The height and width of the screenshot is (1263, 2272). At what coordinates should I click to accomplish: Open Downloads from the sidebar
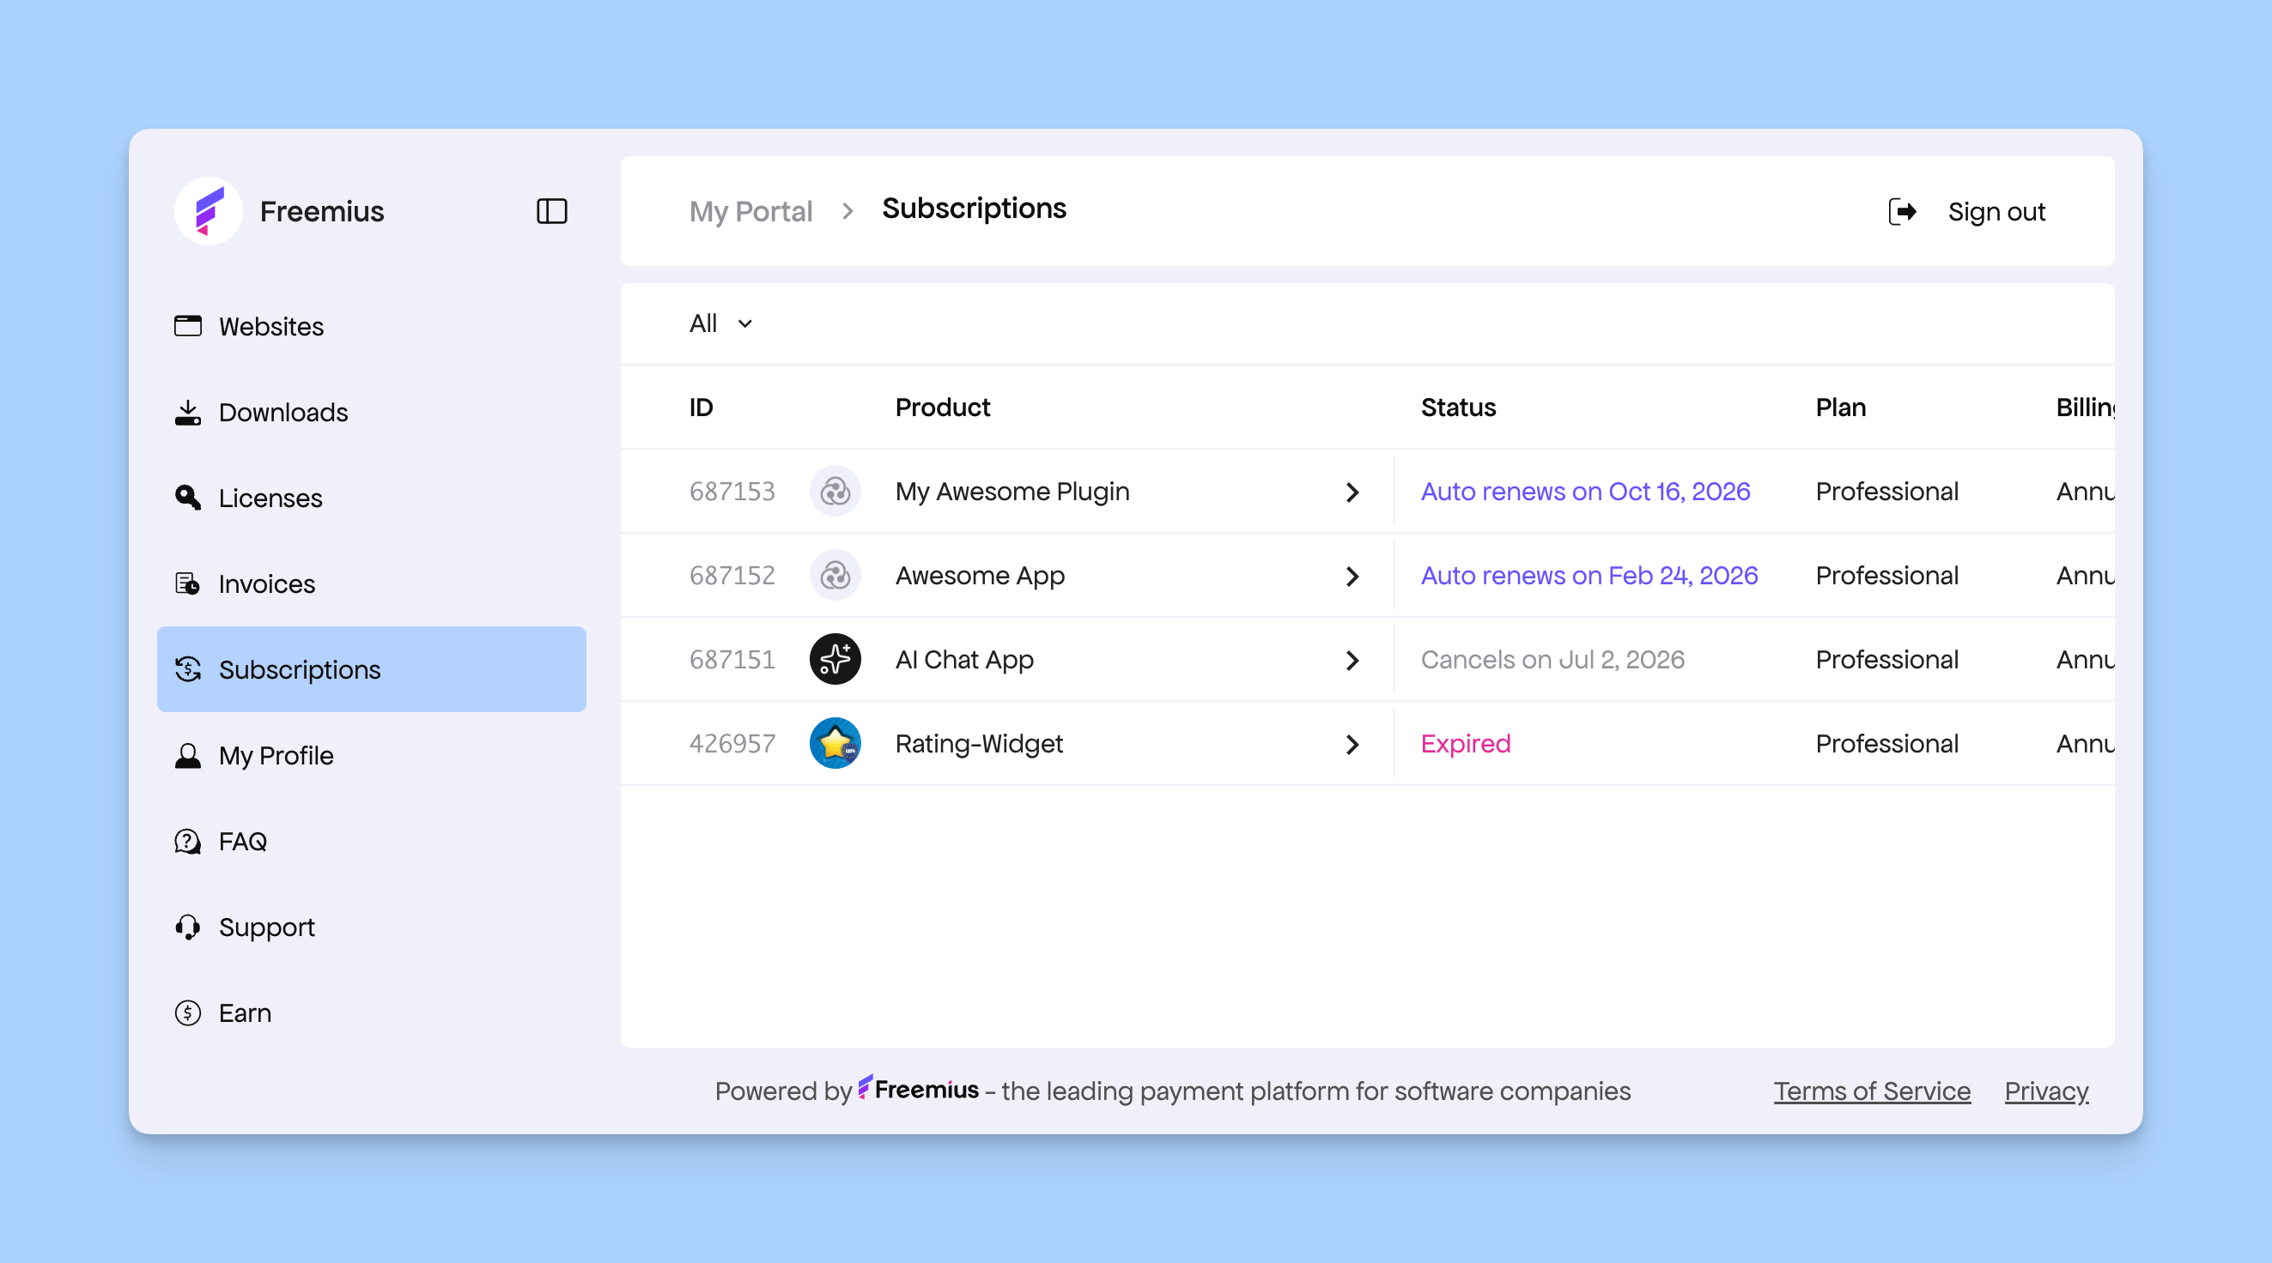tap(282, 413)
